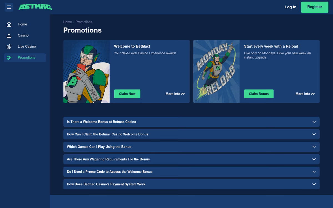Click the Casino cherries icon
Screen dimensions: 333x208
(x=9, y=35)
